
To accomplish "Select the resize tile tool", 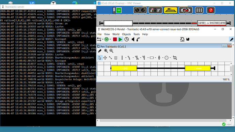I will 110,58.
